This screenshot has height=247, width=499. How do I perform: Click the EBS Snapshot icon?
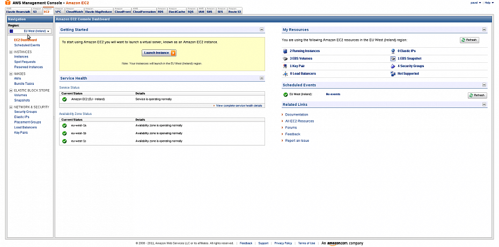click(x=393, y=59)
